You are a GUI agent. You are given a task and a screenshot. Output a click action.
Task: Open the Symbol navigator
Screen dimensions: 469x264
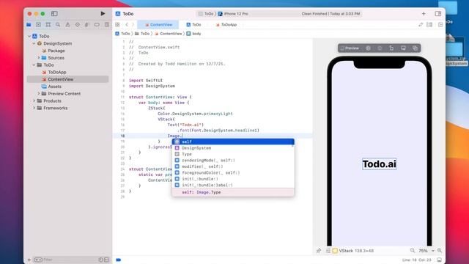tap(48, 24)
